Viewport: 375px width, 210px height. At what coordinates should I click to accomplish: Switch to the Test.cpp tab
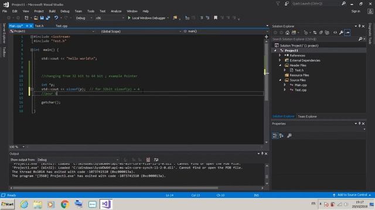(62, 26)
